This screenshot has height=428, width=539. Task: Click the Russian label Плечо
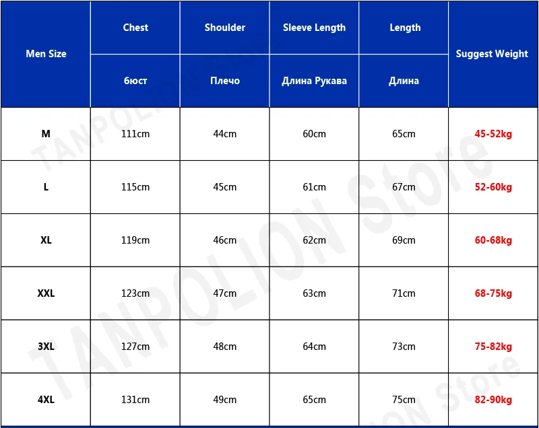tap(225, 81)
